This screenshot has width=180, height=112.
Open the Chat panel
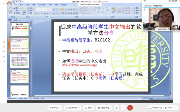click(x=169, y=108)
